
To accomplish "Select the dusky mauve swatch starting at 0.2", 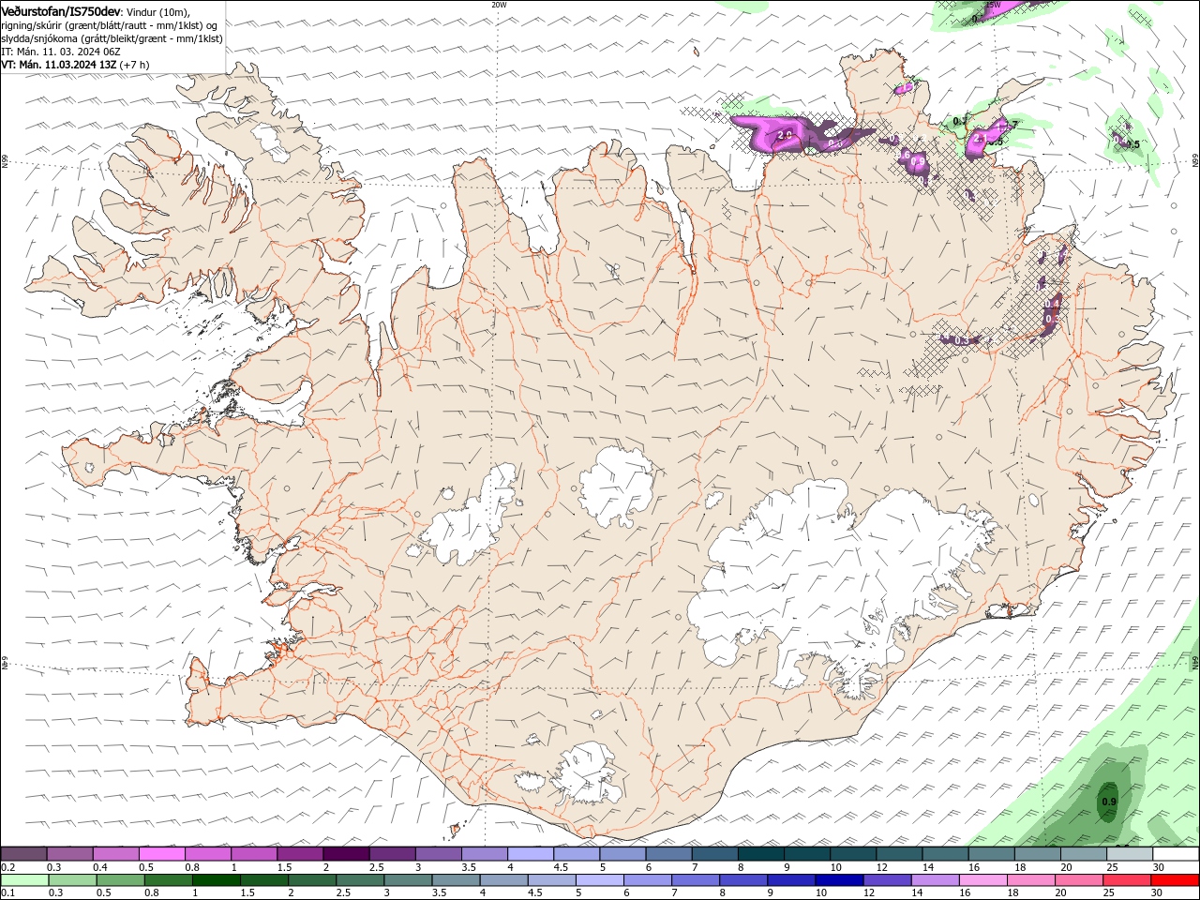I will click(x=23, y=854).
